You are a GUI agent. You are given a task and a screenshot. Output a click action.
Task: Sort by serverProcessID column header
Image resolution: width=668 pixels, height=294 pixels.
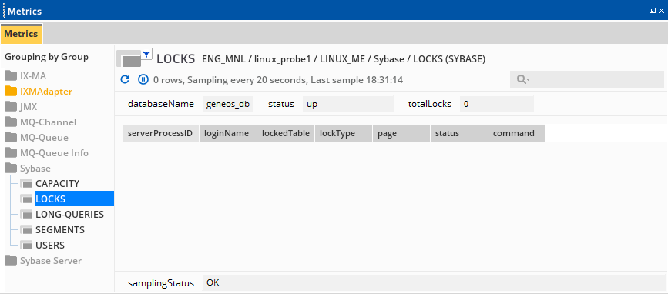pyautogui.click(x=161, y=133)
